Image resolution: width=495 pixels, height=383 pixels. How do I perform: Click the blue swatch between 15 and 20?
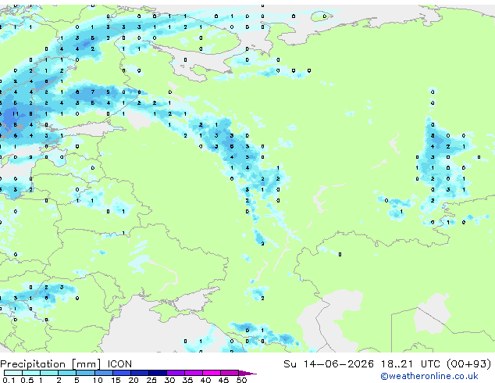pos(122,373)
